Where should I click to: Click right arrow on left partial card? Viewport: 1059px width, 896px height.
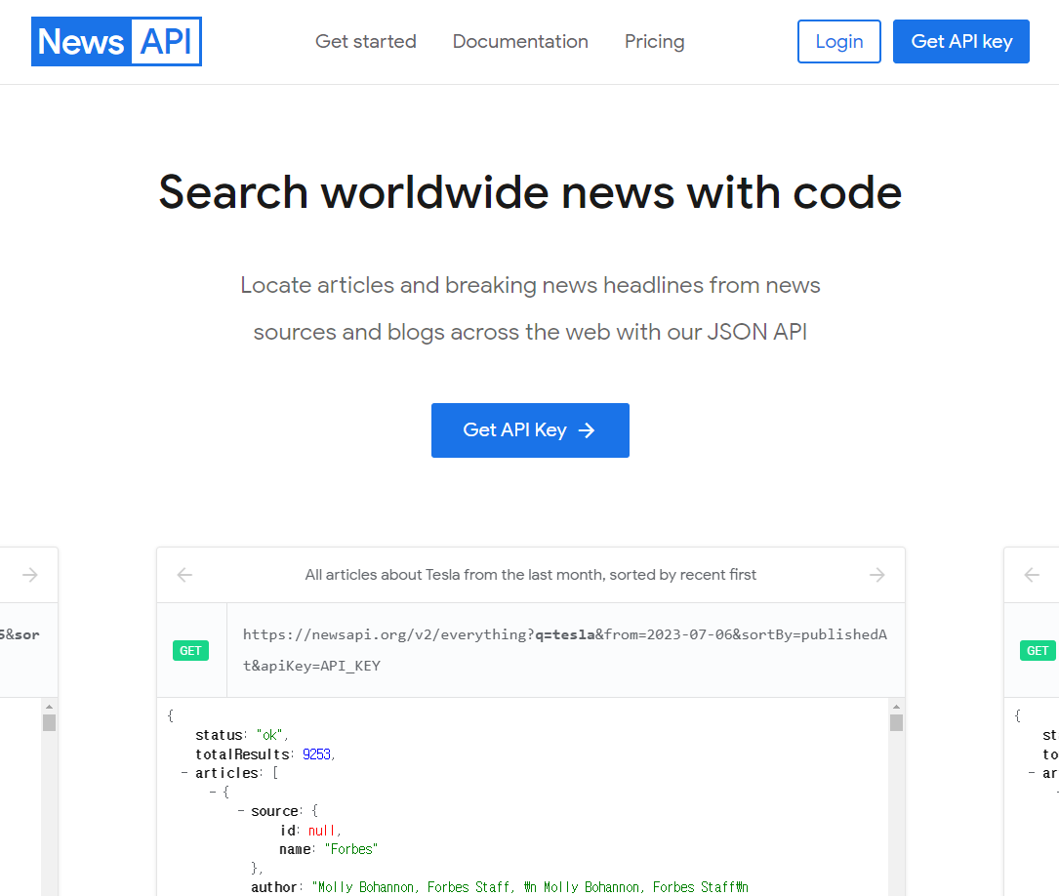coord(29,575)
